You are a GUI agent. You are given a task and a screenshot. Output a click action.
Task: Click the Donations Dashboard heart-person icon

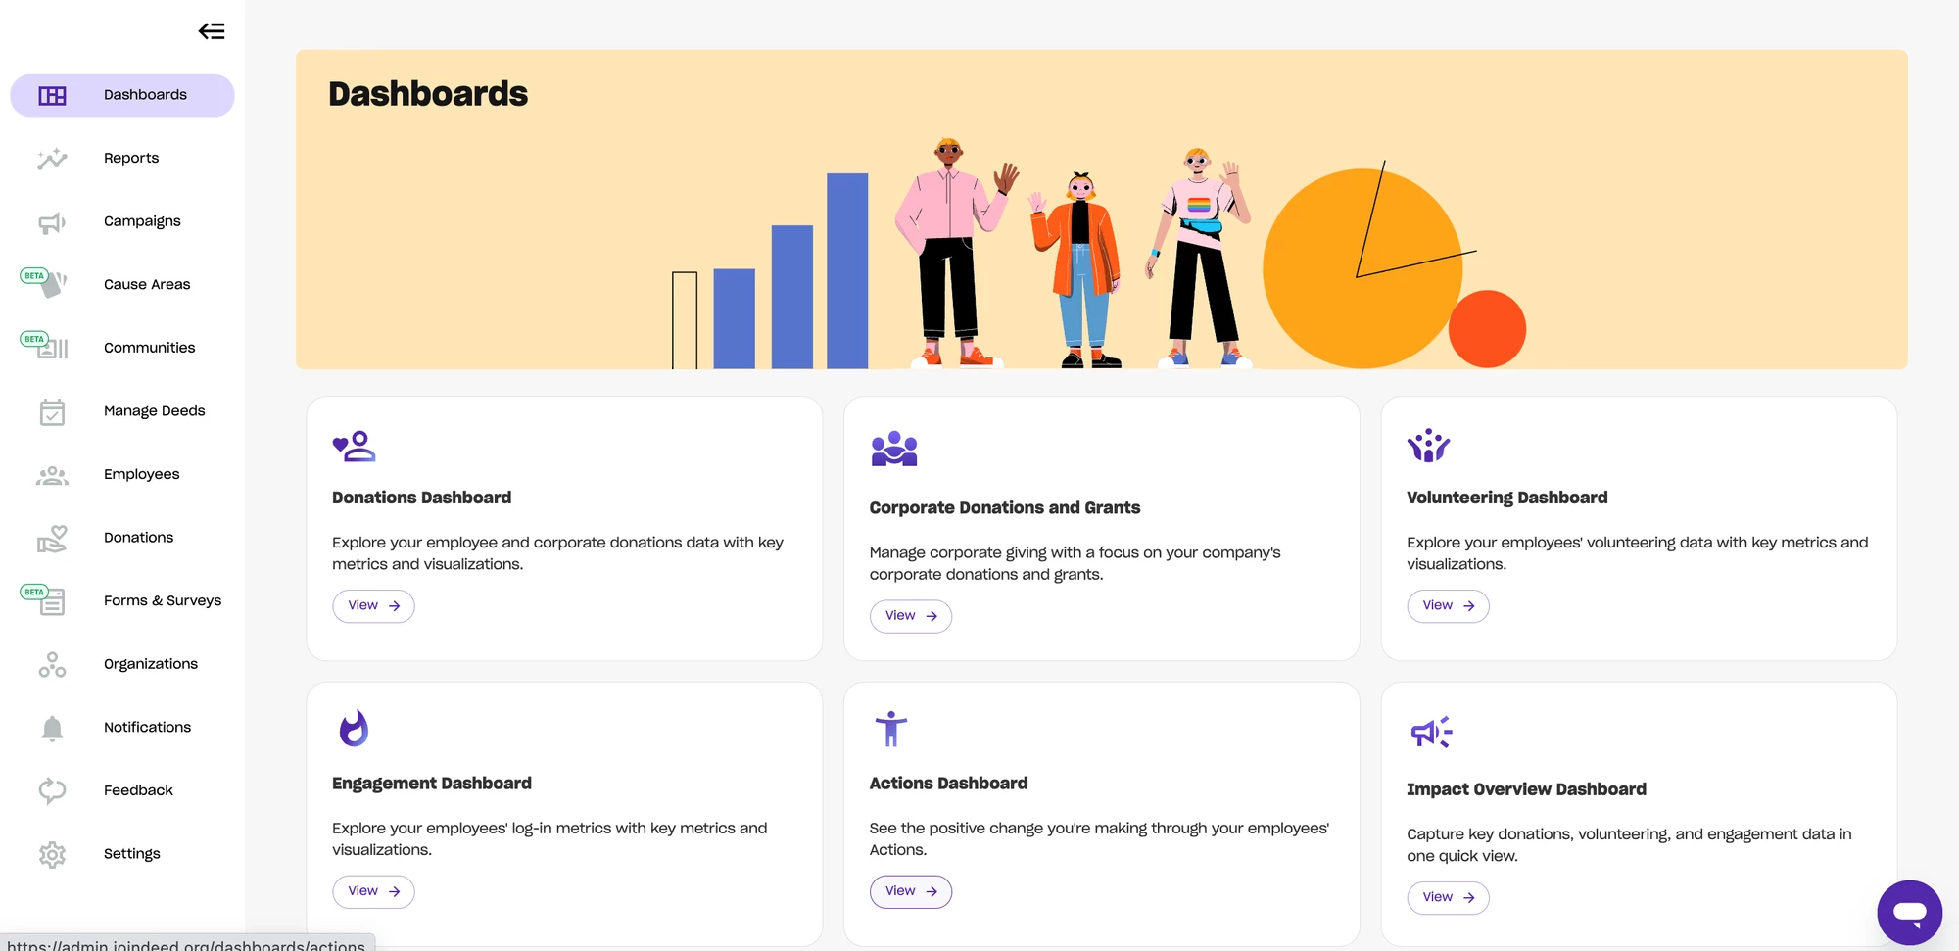[354, 447]
